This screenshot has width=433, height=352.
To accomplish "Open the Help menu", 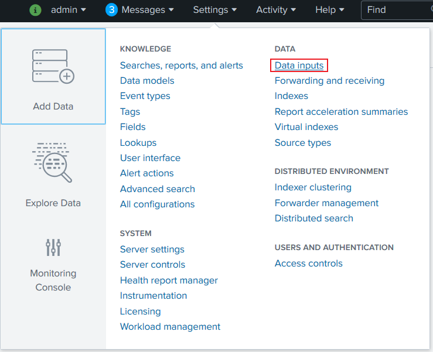I will [329, 10].
